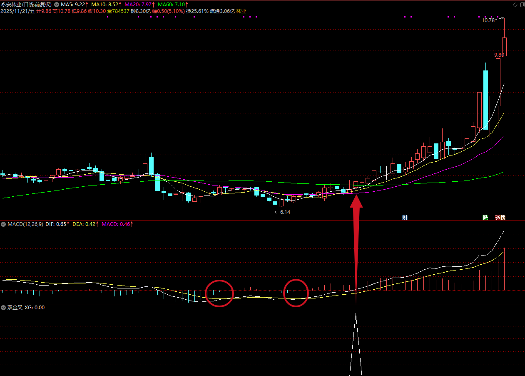525x376 pixels.
Task: Open the MACD indicator dropdown arrow
Action: tap(3, 224)
